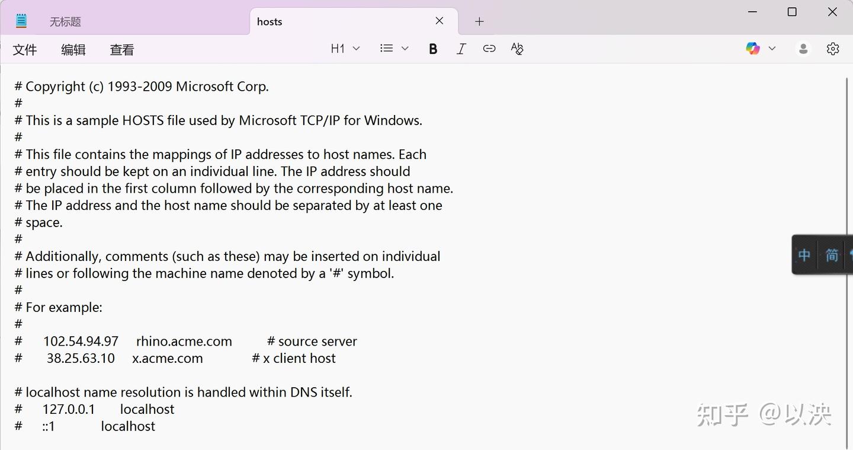This screenshot has width=853, height=450.
Task: Select the Italic formatting icon
Action: coord(461,49)
